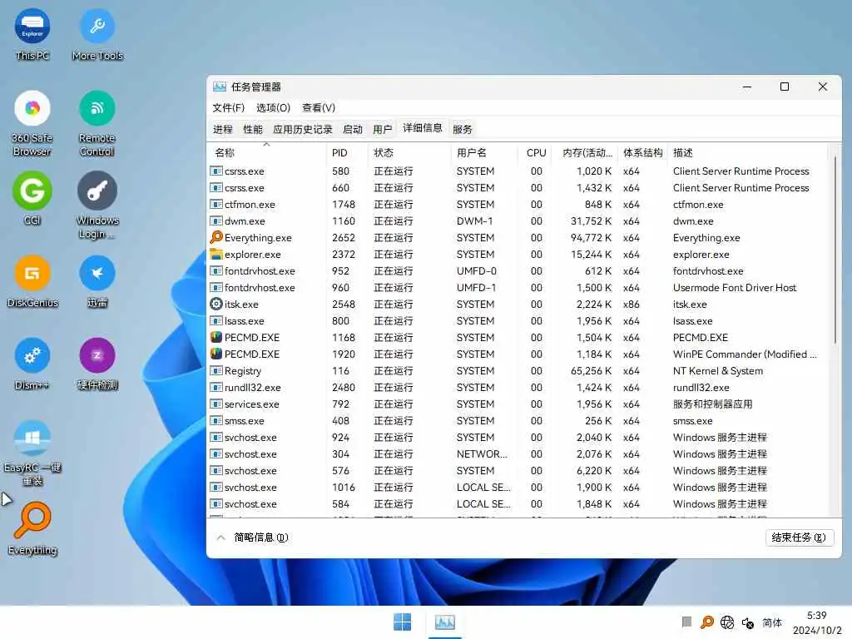Image resolution: width=852 pixels, height=639 pixels.
Task: Open Everything desktop icon
Action: (32, 529)
